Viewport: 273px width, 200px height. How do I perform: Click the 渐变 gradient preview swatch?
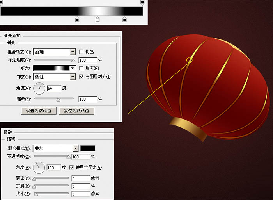pos(51,68)
